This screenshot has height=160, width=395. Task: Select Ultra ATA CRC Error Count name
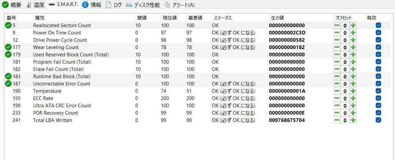click(x=62, y=105)
